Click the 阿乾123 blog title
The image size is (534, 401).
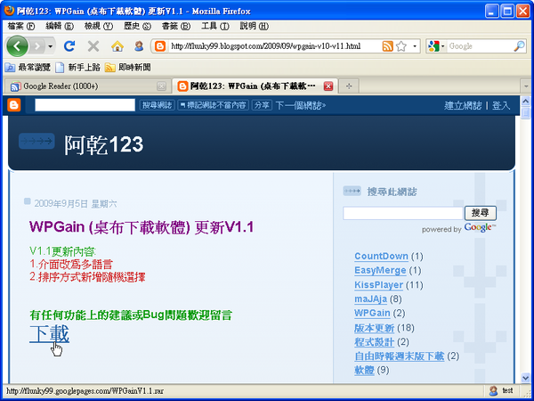click(x=104, y=144)
